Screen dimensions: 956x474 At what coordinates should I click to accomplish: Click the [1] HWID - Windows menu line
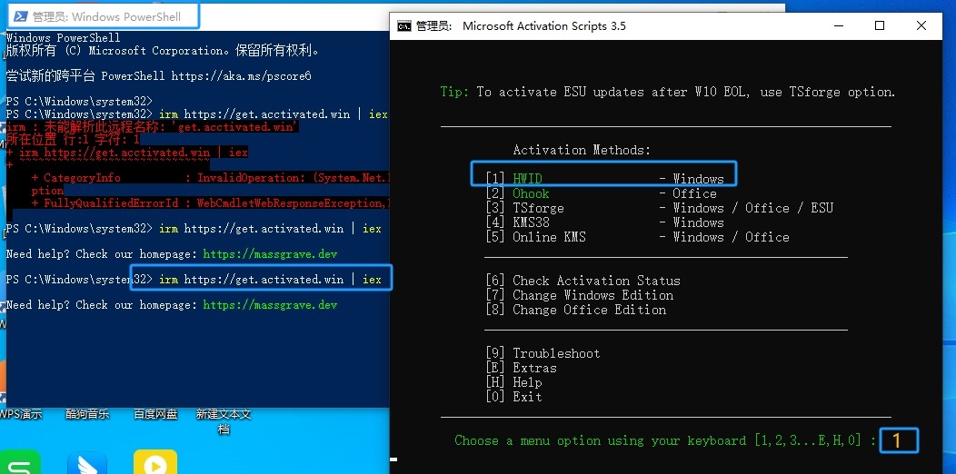(605, 179)
